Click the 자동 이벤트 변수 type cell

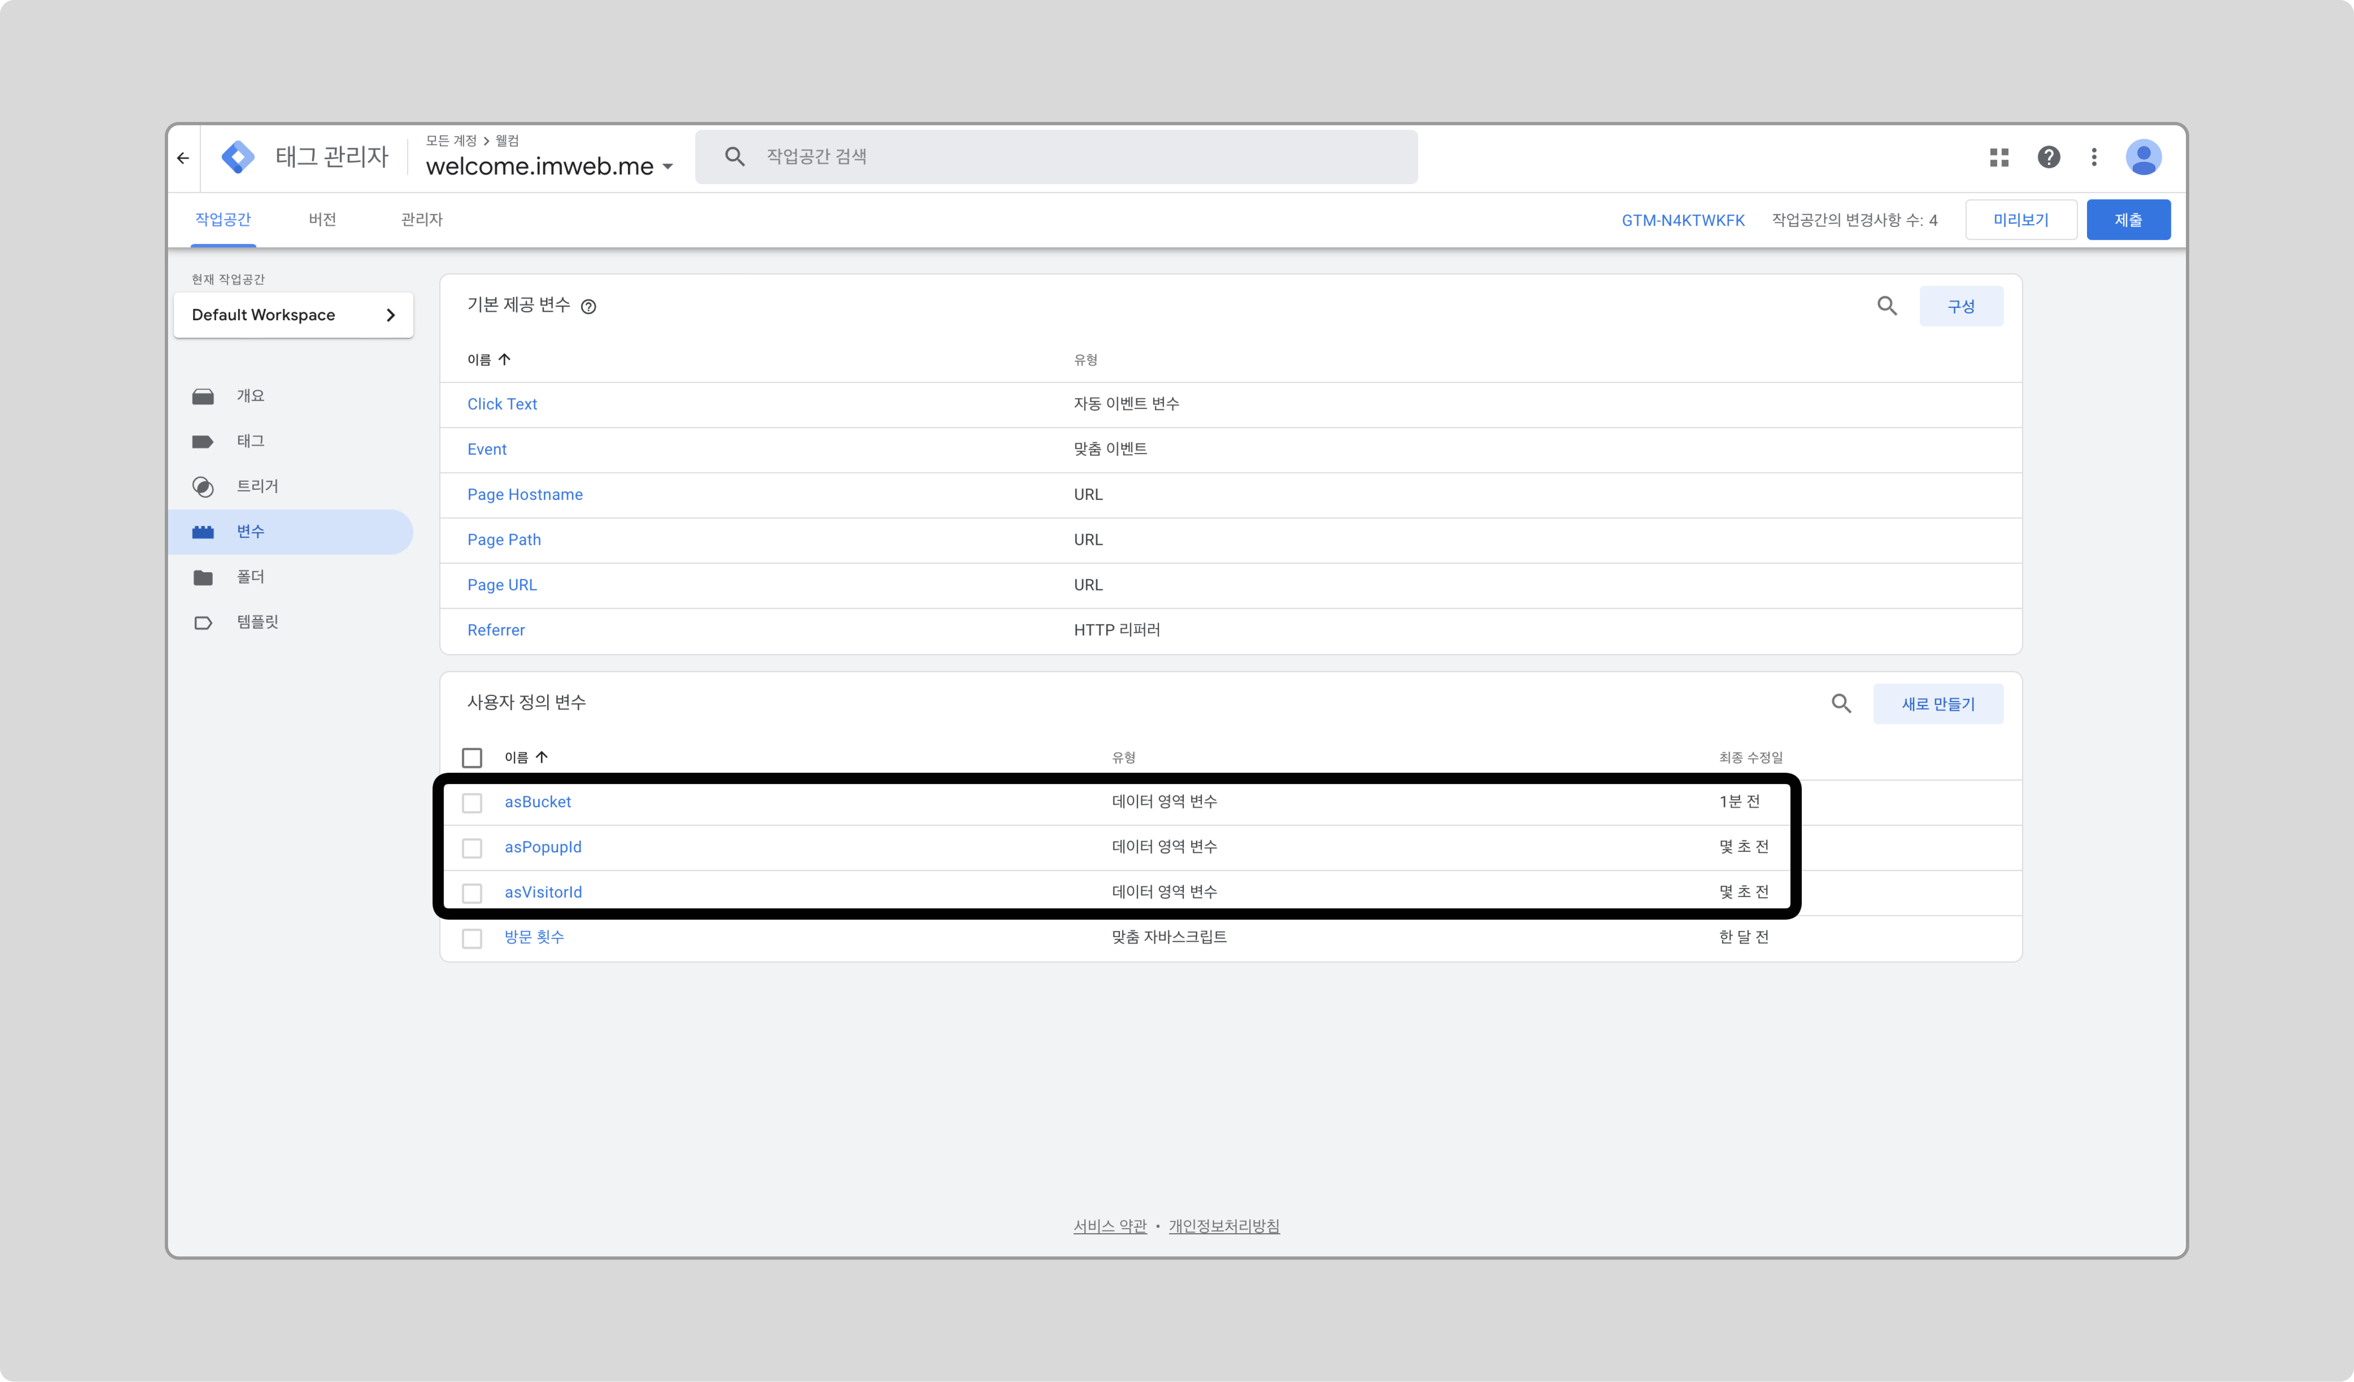[x=1127, y=404]
